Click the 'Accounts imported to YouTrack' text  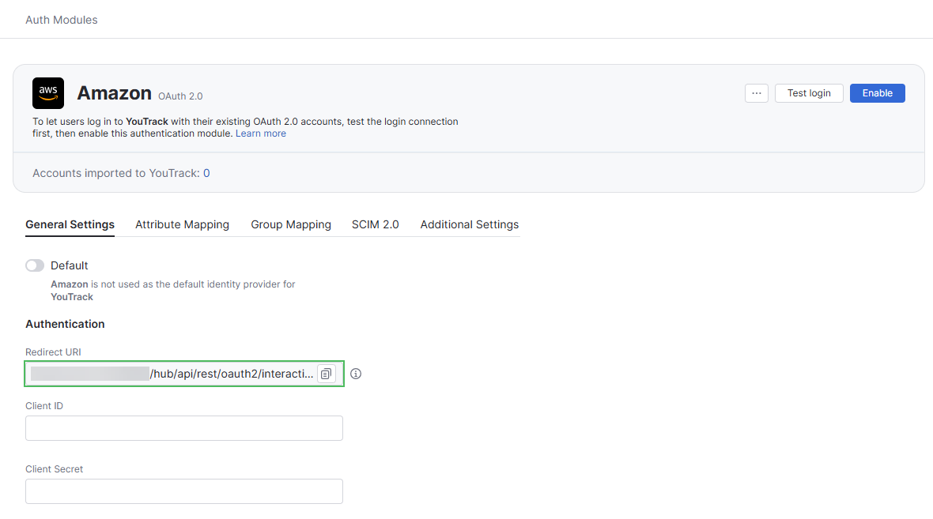(116, 173)
